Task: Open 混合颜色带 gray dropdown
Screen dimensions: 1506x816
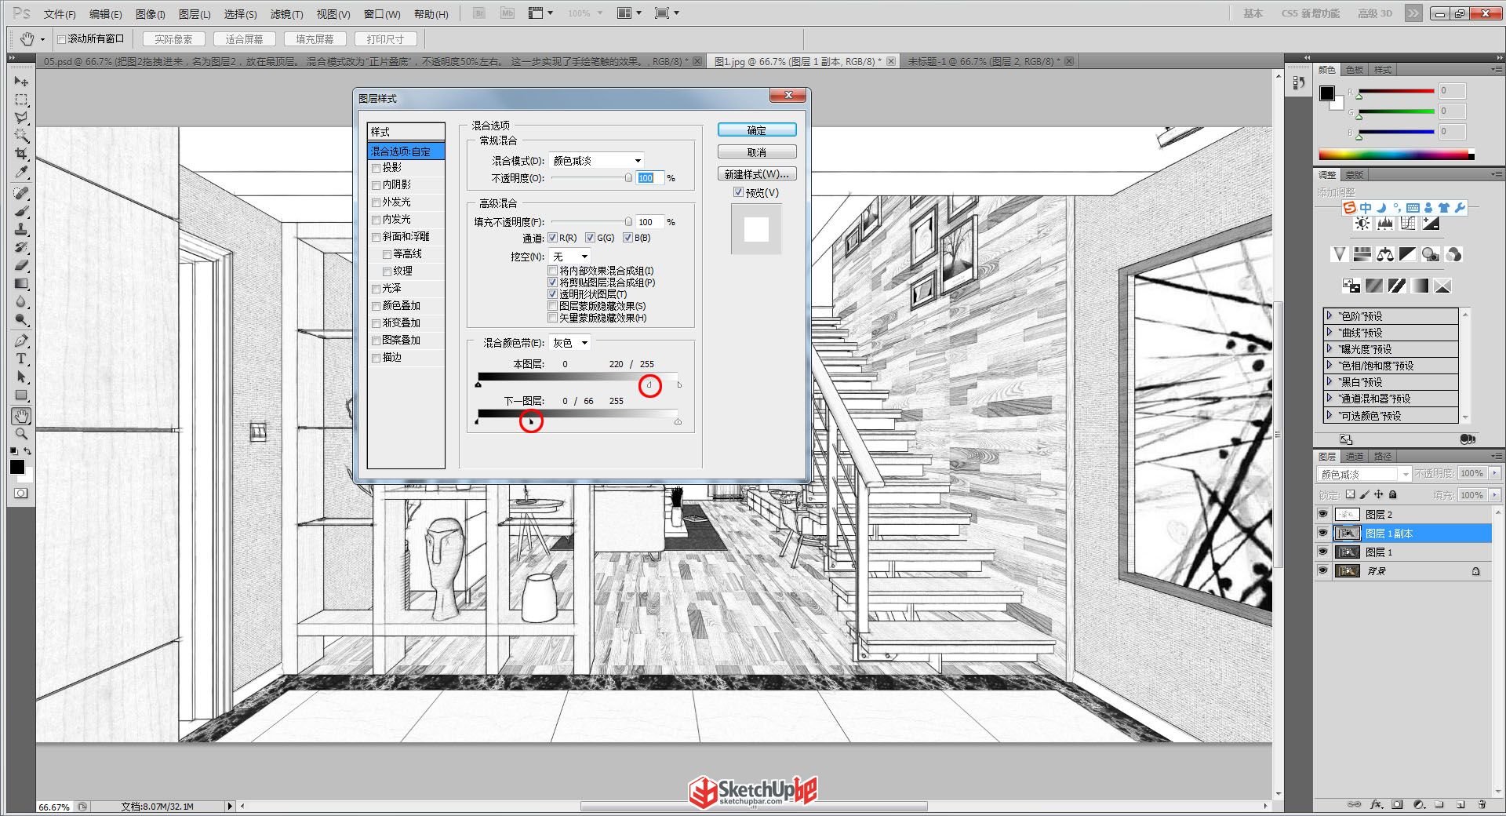Action: pyautogui.click(x=569, y=343)
